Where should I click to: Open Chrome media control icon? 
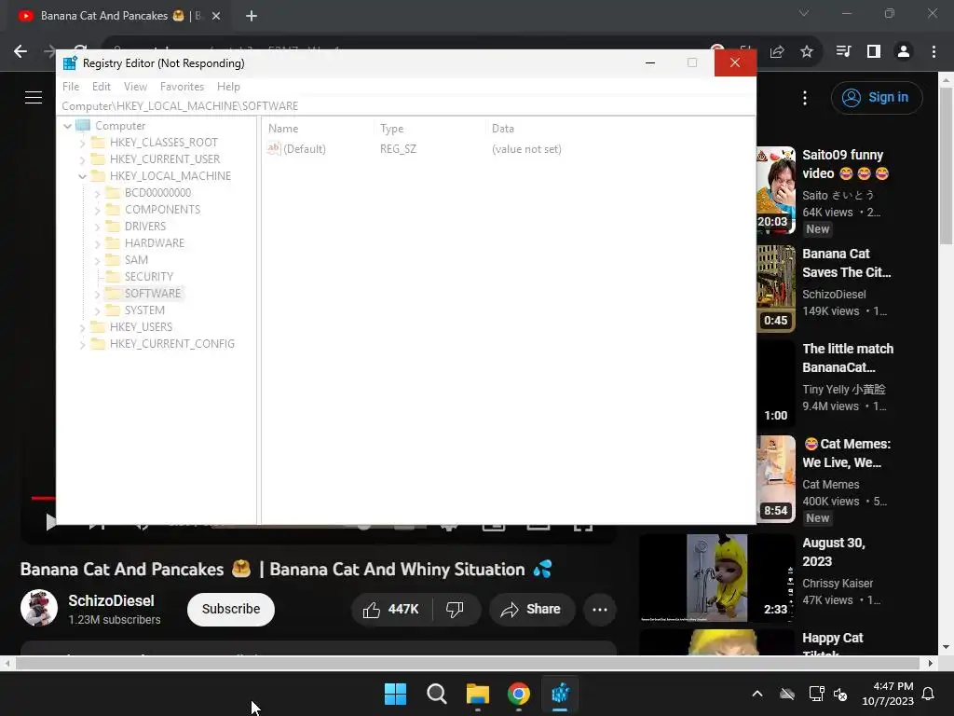coord(843,52)
